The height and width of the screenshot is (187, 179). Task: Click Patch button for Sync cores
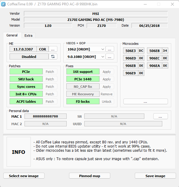(50, 87)
